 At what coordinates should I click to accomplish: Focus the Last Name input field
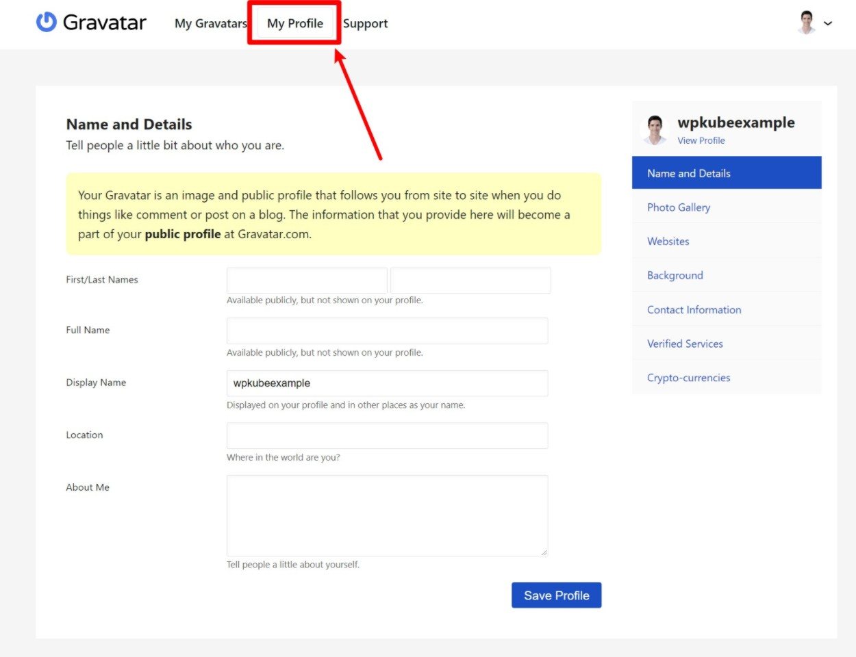click(x=470, y=281)
